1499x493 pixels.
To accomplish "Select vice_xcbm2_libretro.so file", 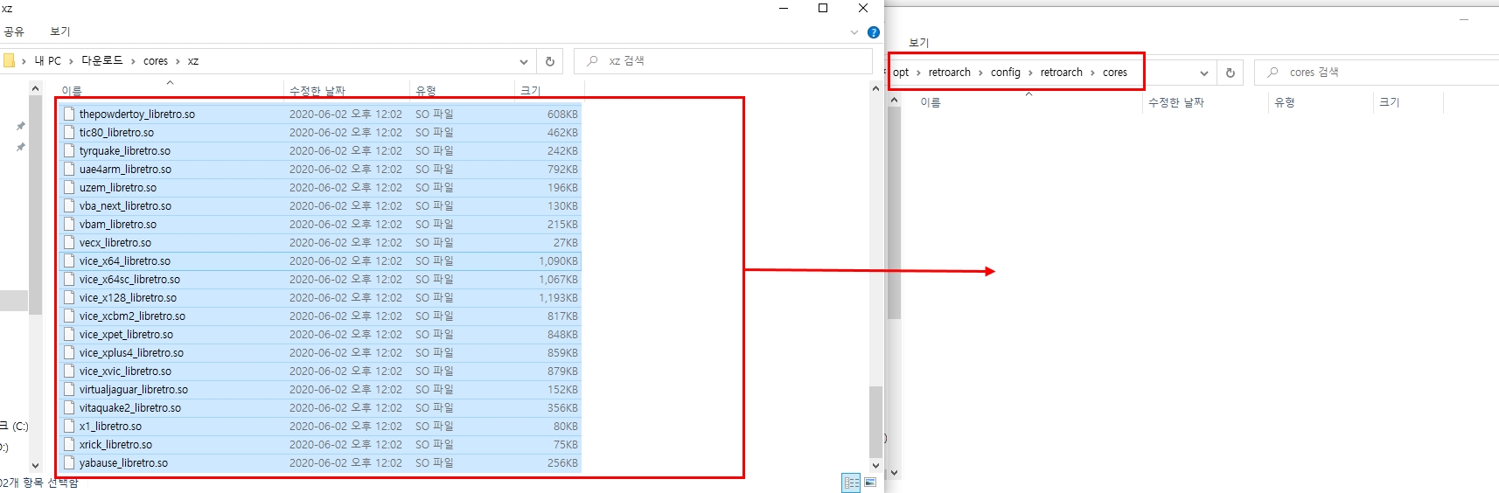I will click(320, 316).
